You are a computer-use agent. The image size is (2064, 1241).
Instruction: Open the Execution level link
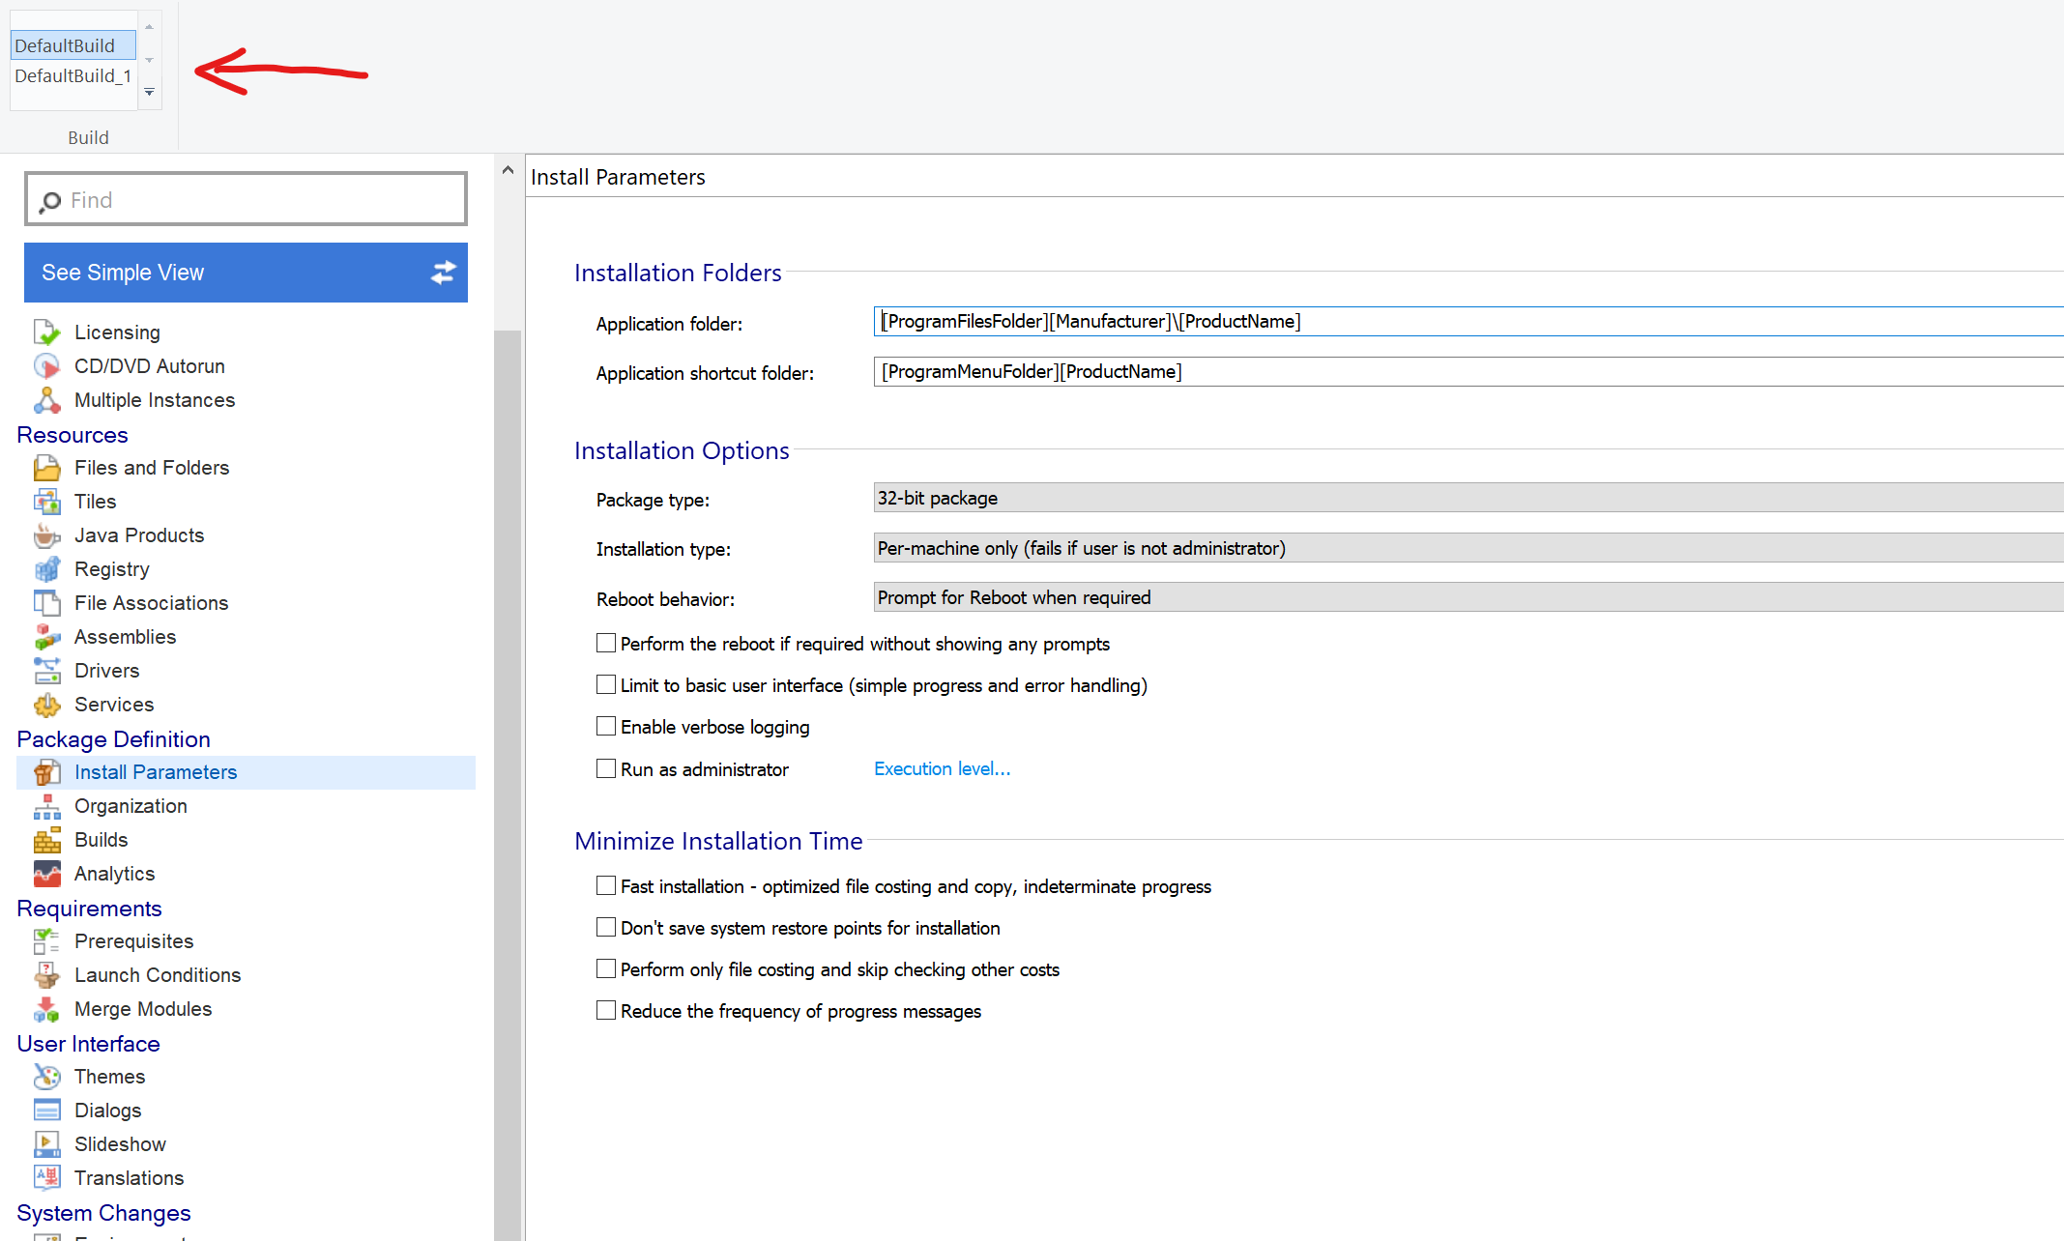[x=941, y=768]
